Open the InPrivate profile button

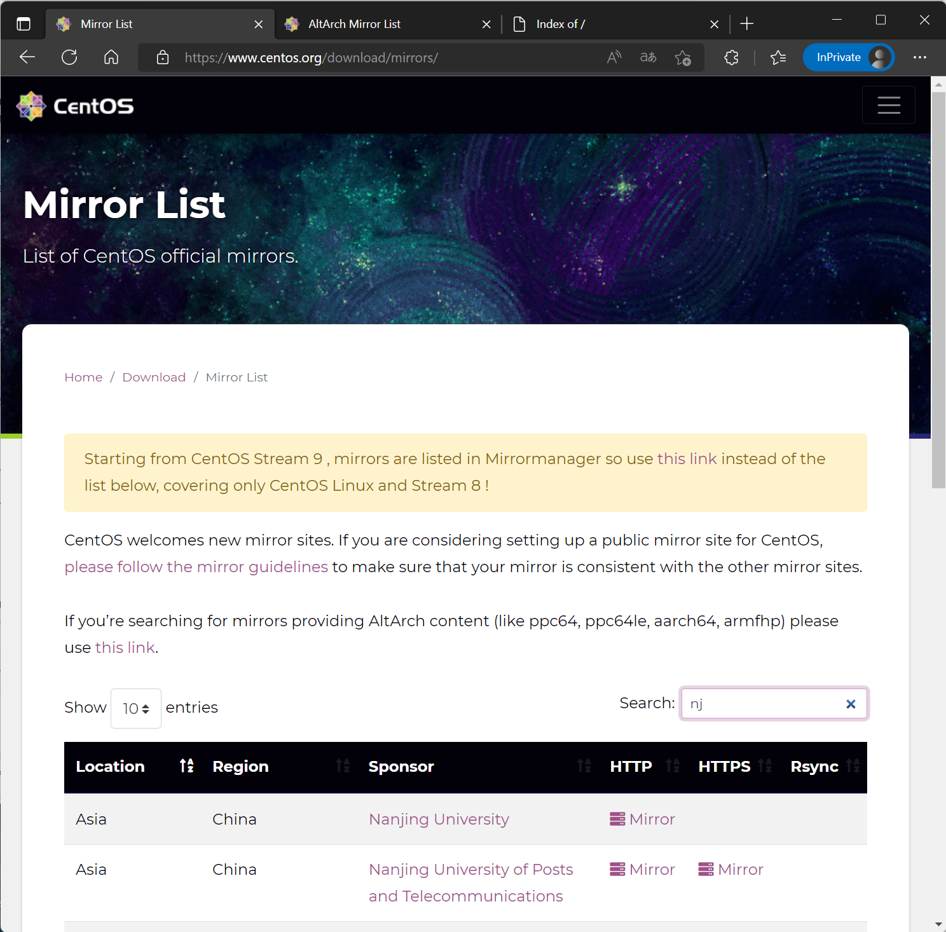pos(849,57)
